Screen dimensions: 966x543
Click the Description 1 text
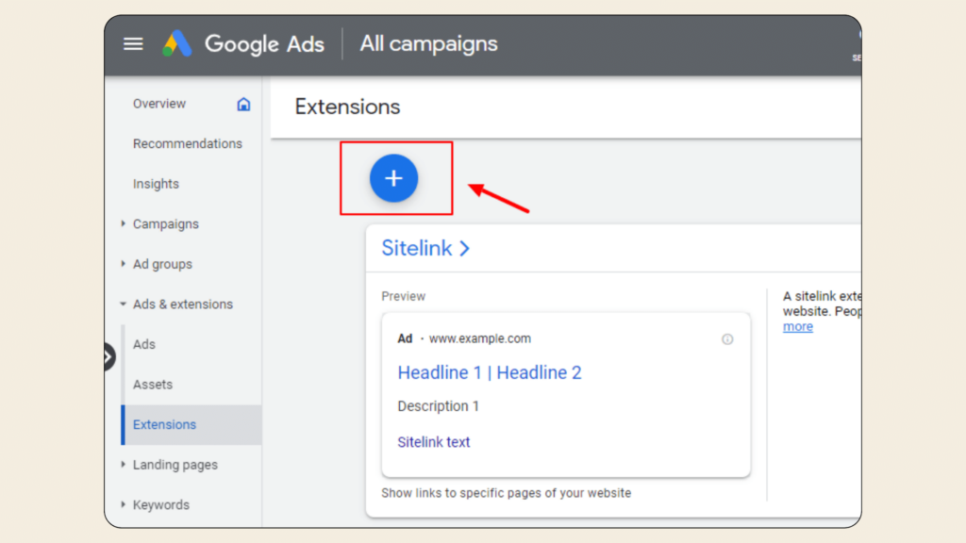[438, 406]
